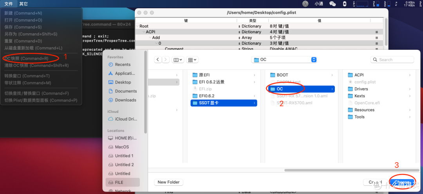
Task: Click the New Folder button
Action: click(168, 182)
